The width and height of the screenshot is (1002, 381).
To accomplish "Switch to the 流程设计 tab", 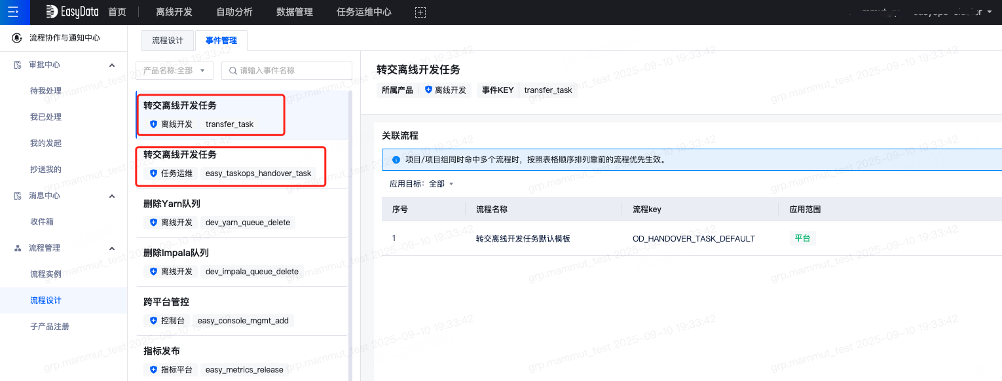I will coord(168,40).
